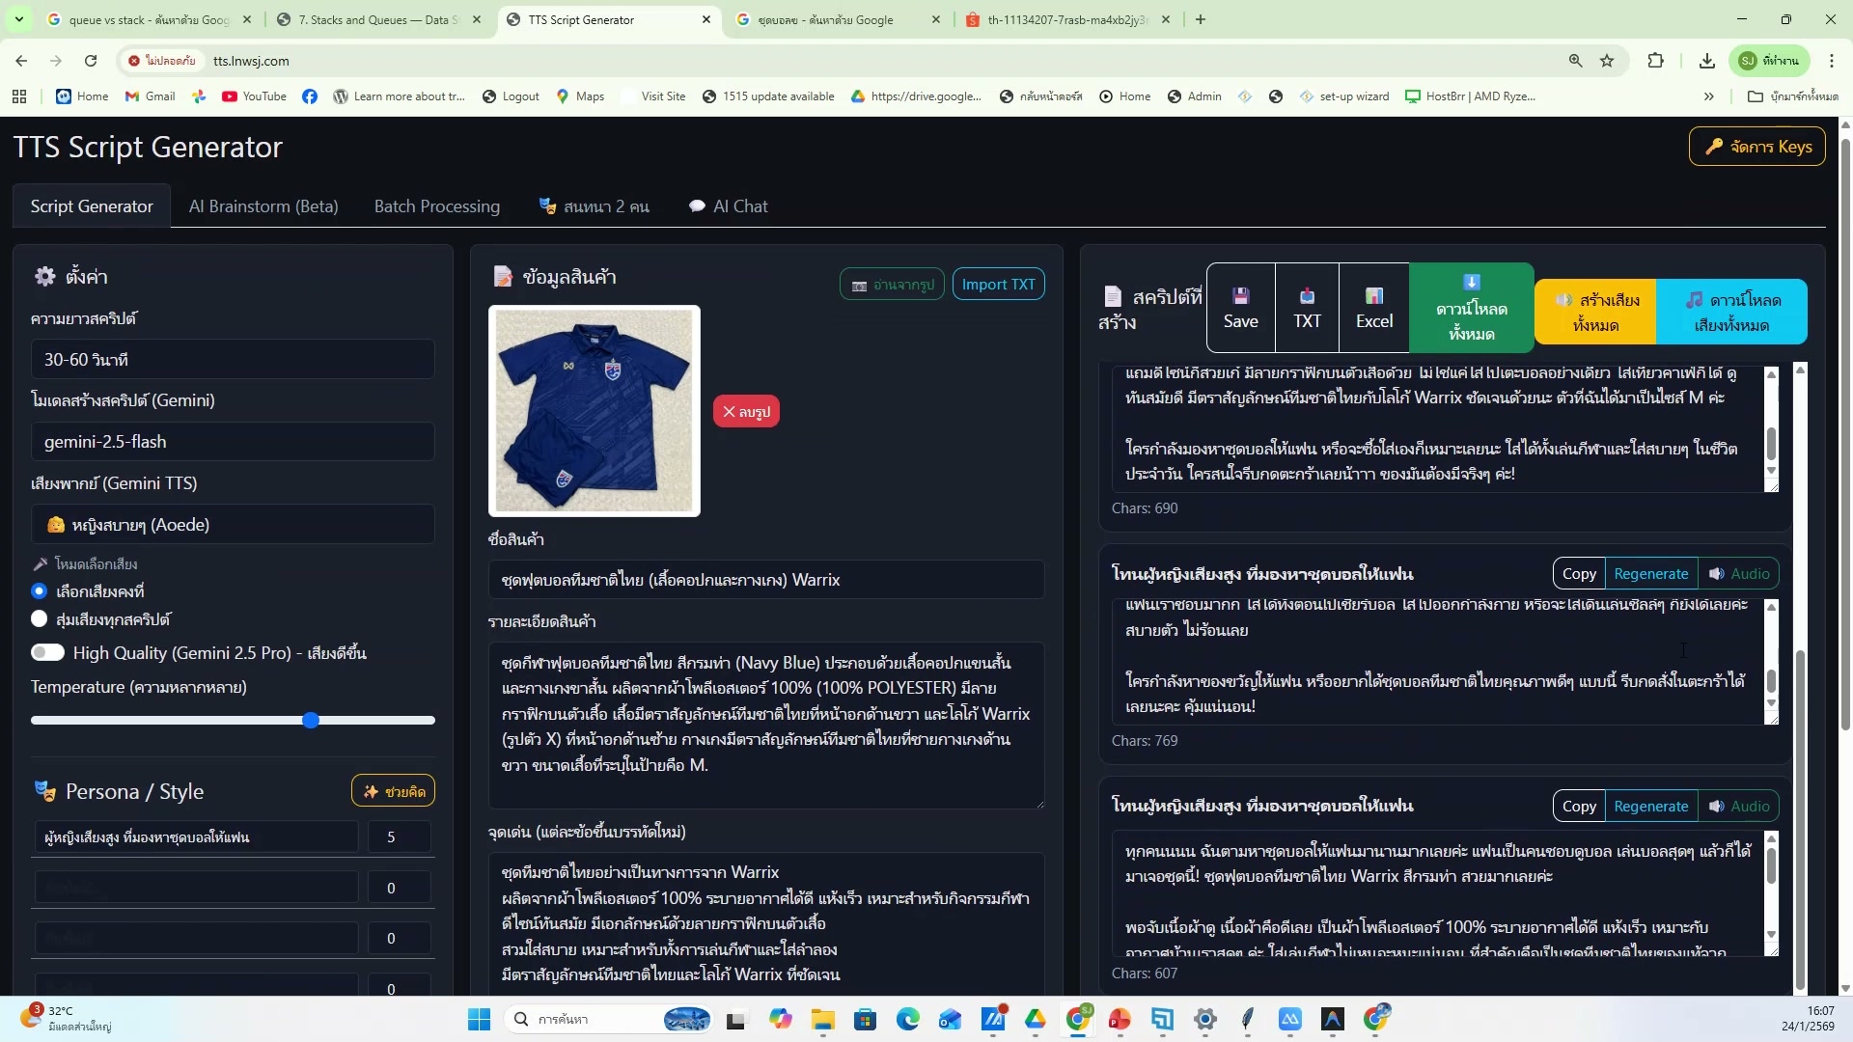Click the blue download-all-audio button
This screenshot has width=1853, height=1042.
1731,312
